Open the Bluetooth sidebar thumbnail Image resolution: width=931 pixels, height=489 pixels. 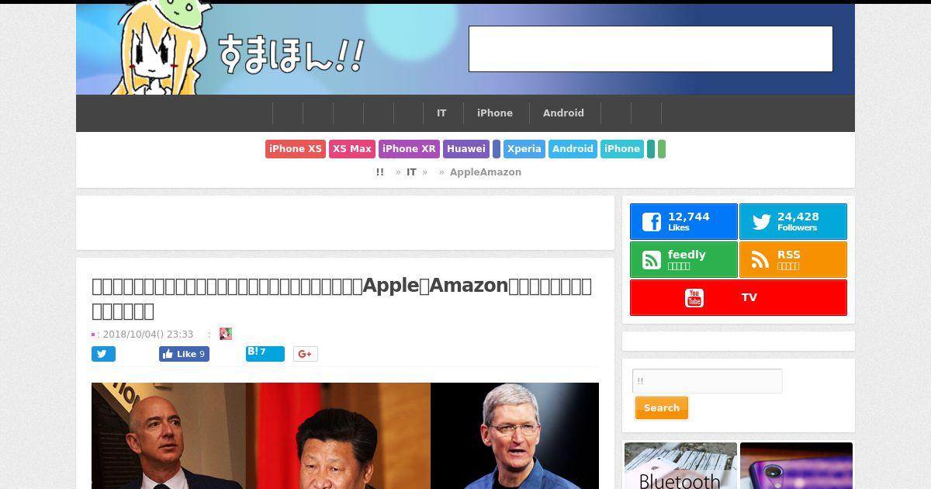point(680,466)
